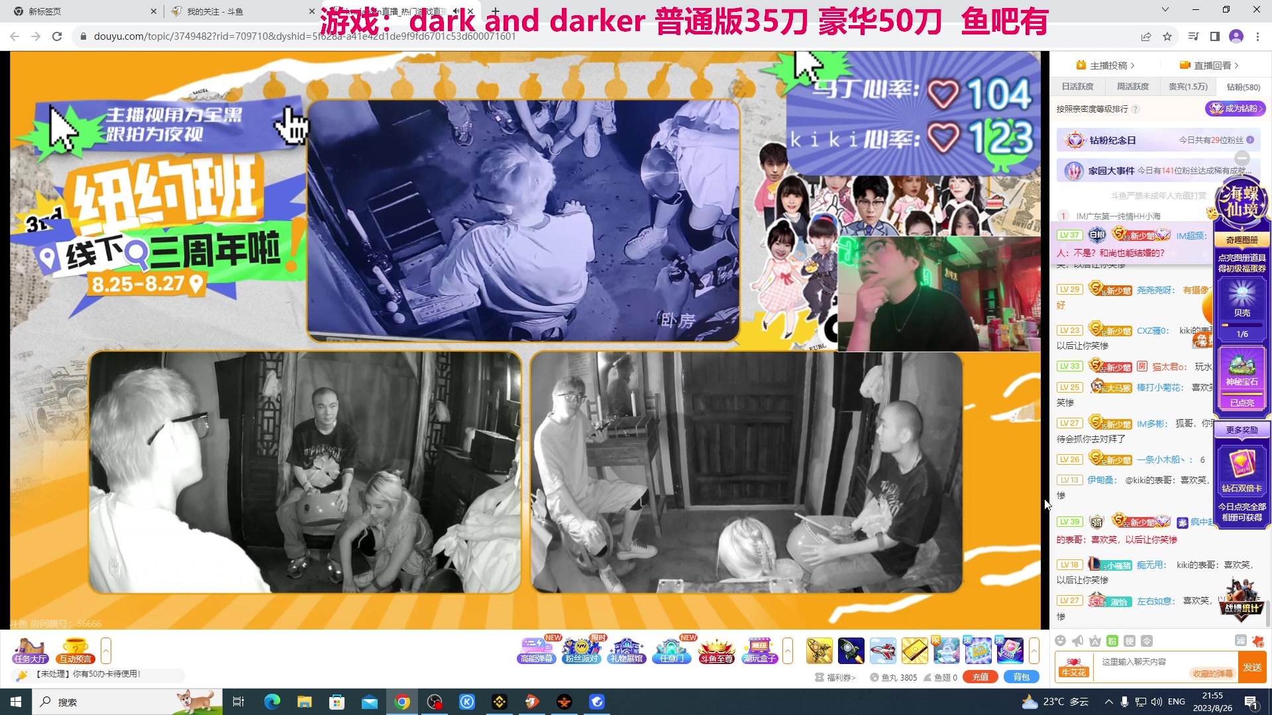1272x715 pixels.
Task: Open 高能弹幕 feature icon
Action: pos(537,651)
